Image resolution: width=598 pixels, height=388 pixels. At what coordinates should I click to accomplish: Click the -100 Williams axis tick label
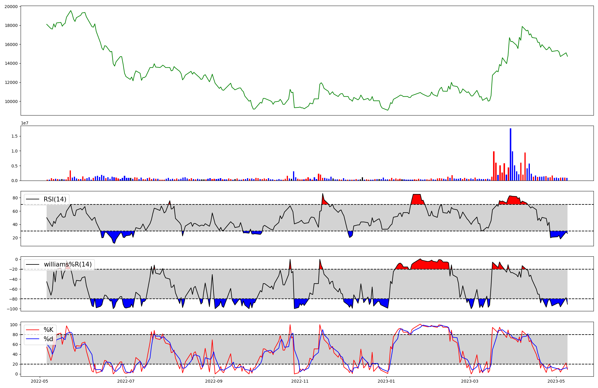click(x=12, y=309)
